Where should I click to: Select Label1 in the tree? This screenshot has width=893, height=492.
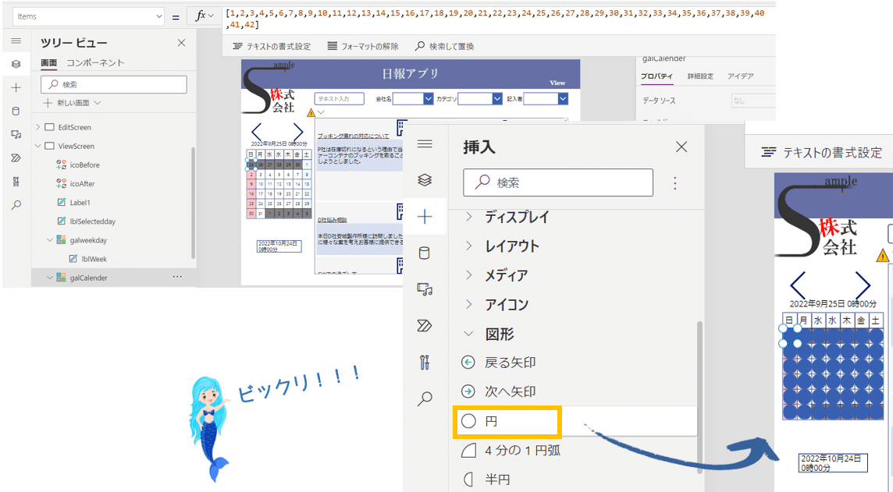(80, 203)
